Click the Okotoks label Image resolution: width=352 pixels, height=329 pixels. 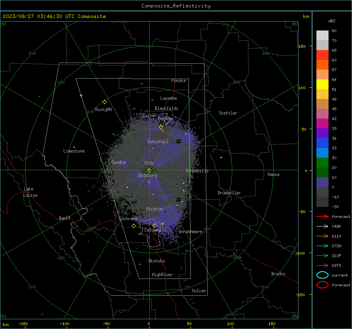[156, 261]
